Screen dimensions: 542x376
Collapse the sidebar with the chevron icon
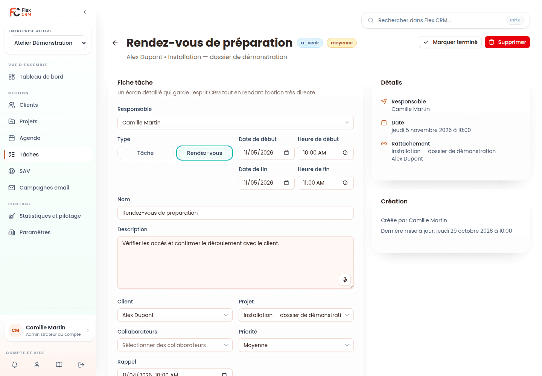85,12
